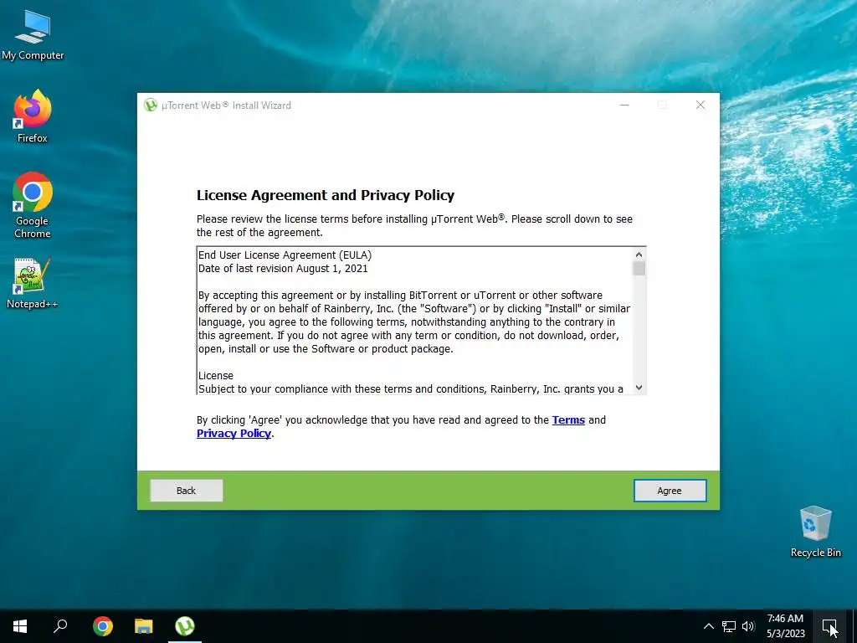This screenshot has height=643, width=857.
Task: Click EULA scrollbar up arrow
Action: tap(639, 255)
